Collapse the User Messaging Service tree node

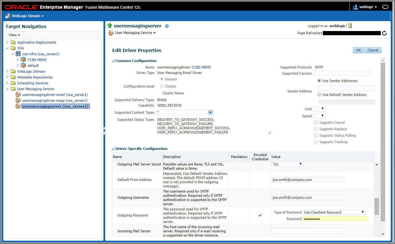tap(7, 89)
